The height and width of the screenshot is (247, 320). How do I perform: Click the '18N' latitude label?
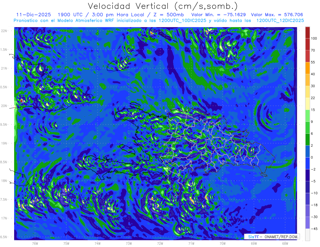pyautogui.click(x=4, y=181)
